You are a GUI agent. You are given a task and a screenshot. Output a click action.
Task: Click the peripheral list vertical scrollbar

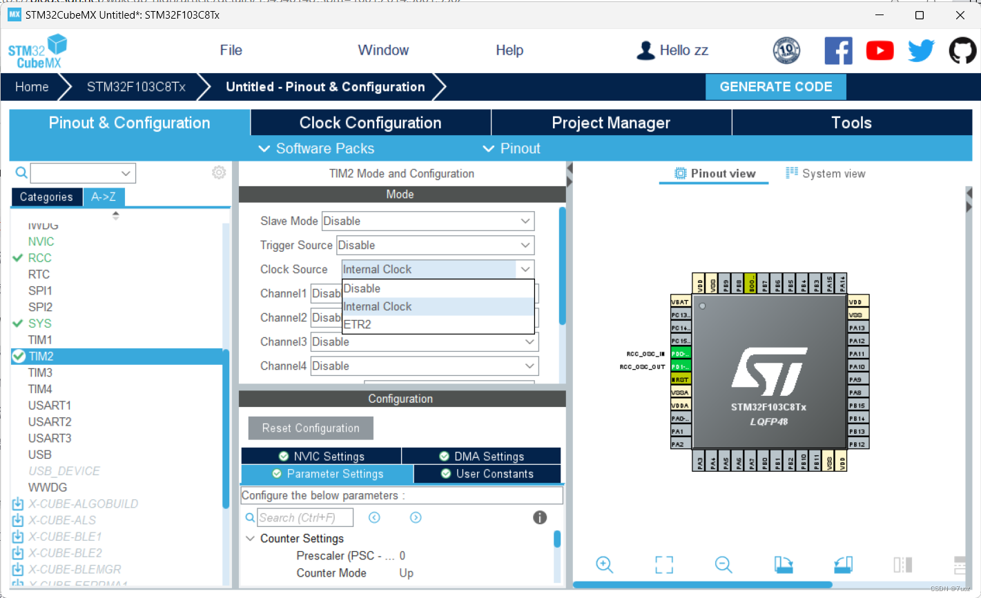226,428
